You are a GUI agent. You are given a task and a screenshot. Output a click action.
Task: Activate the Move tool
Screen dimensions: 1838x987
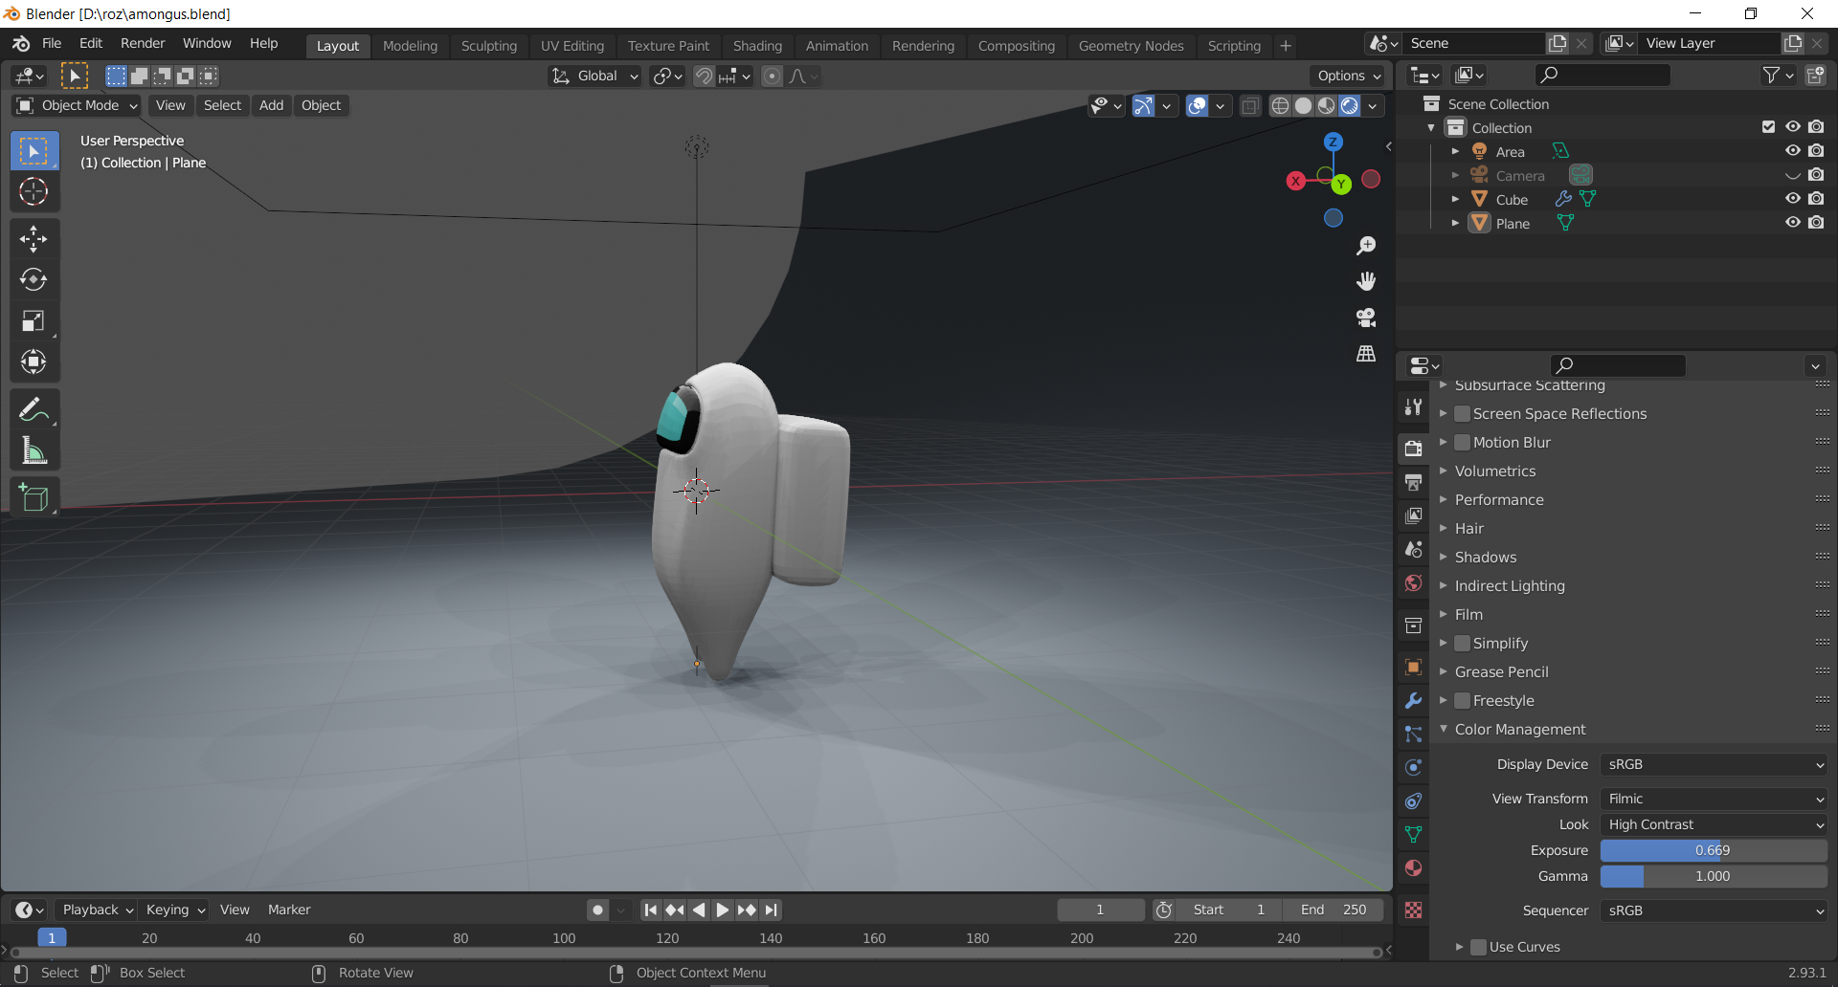[34, 239]
